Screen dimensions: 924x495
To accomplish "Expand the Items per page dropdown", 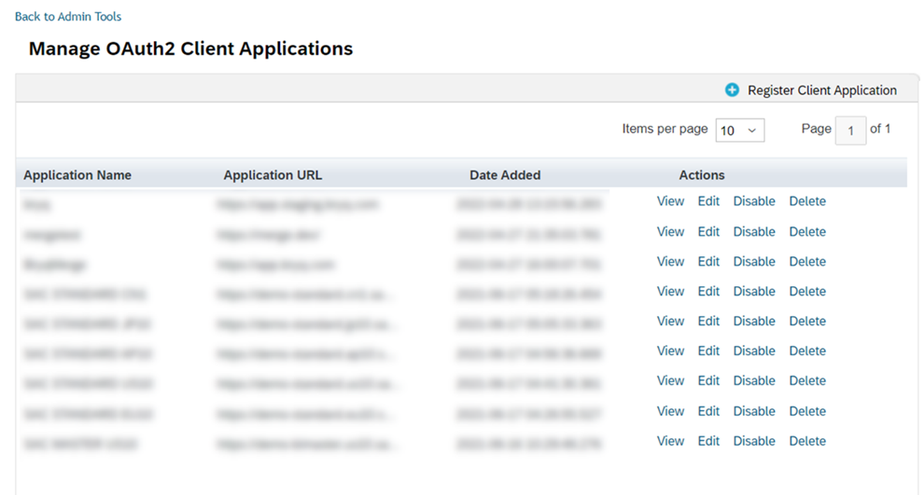I will pyautogui.click(x=739, y=131).
